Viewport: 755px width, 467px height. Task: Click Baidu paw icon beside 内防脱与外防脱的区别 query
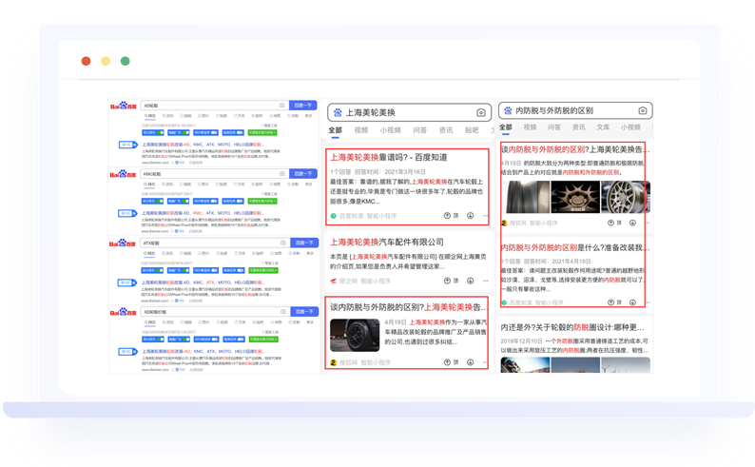click(x=508, y=110)
